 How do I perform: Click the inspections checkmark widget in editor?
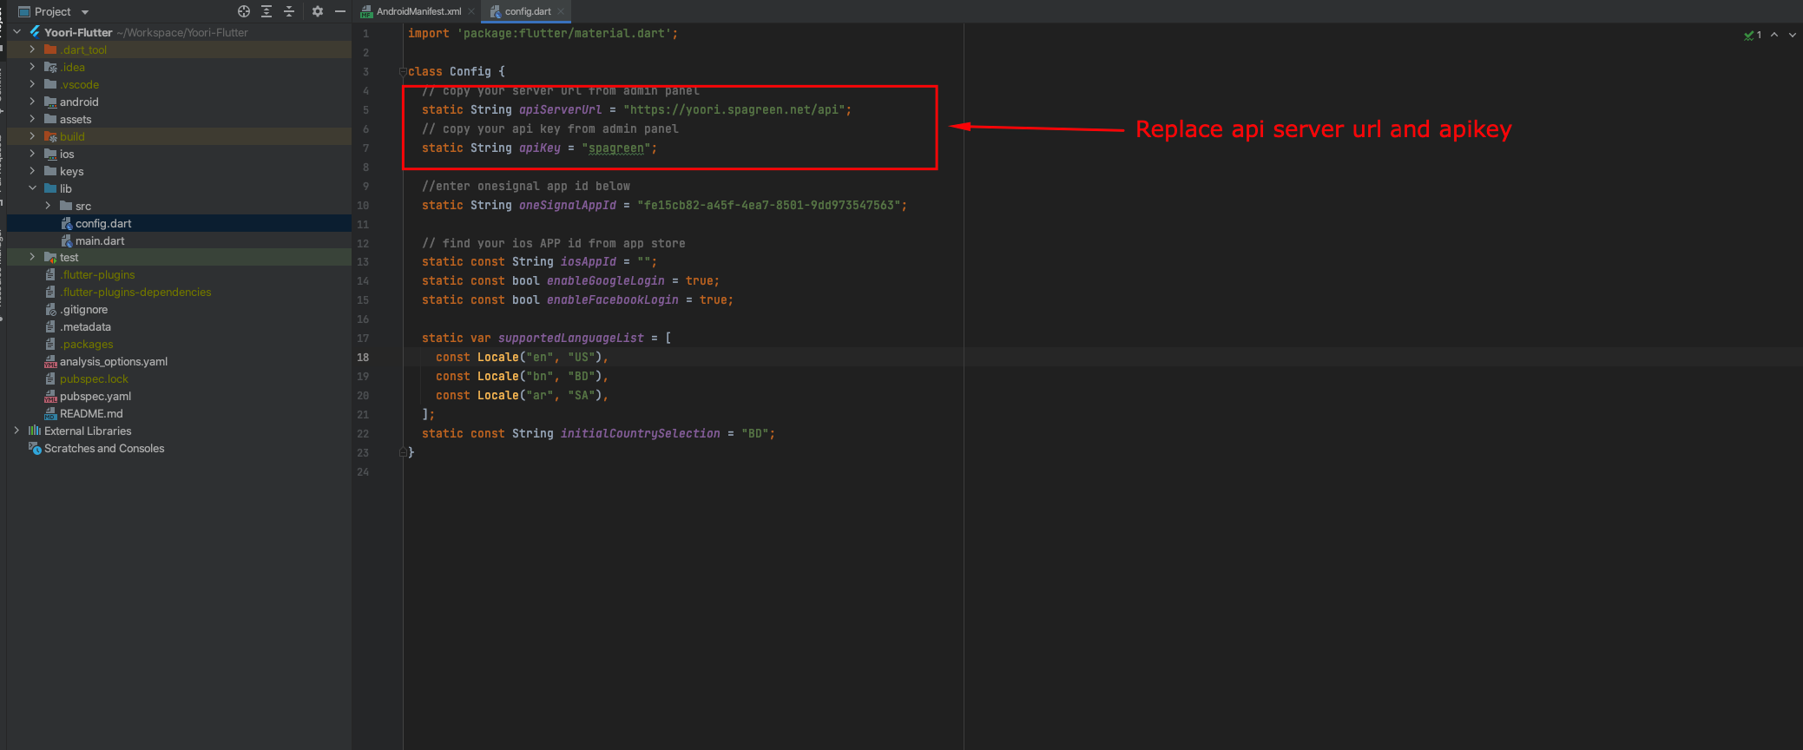[1753, 35]
